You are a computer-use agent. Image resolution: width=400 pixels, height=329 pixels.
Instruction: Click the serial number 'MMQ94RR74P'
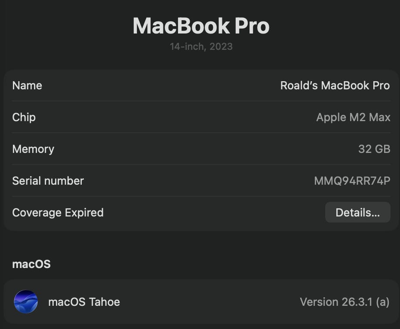352,181
